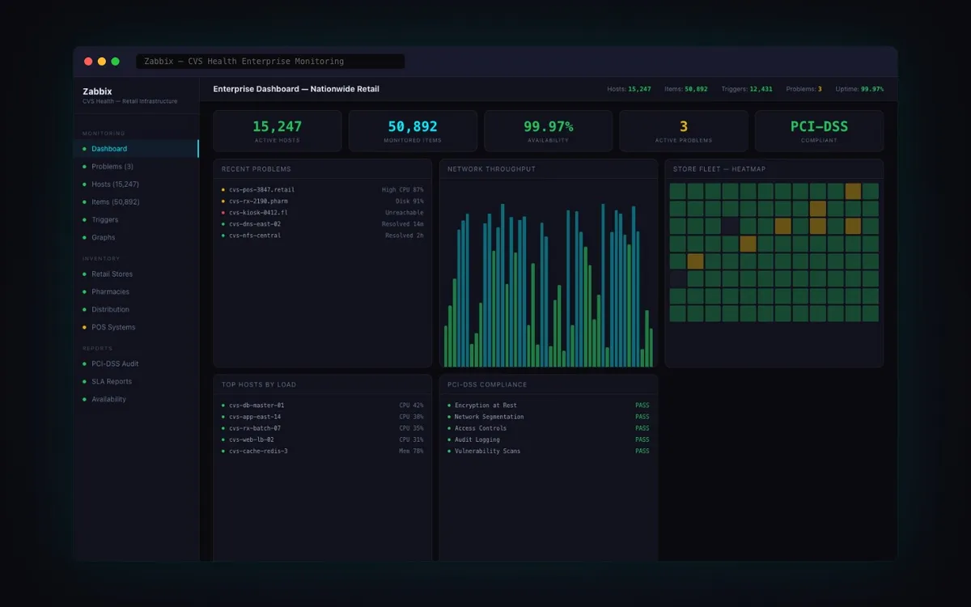This screenshot has height=607, width=971.
Task: Click the 3 ACTIVE PROBLEMS card
Action: click(x=683, y=130)
